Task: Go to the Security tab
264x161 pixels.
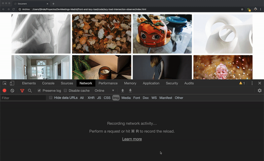Action: [172, 83]
